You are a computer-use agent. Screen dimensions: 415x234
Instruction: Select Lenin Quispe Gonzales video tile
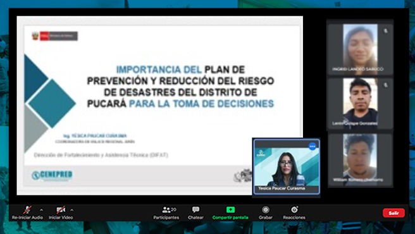[x=360, y=104]
